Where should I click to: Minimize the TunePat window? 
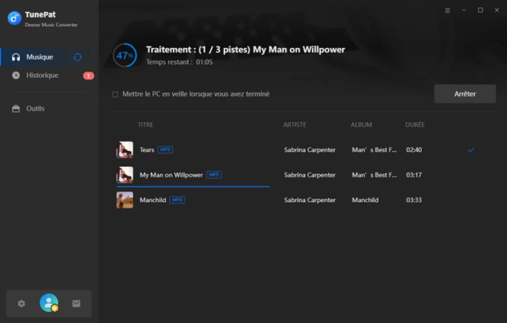click(464, 11)
